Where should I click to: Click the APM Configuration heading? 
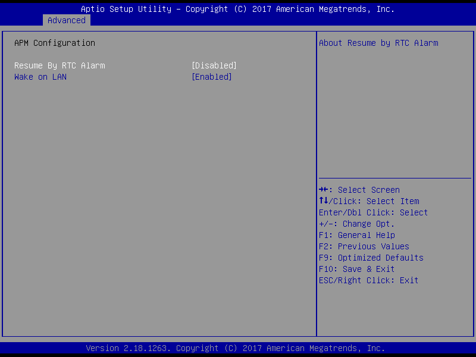coord(55,43)
